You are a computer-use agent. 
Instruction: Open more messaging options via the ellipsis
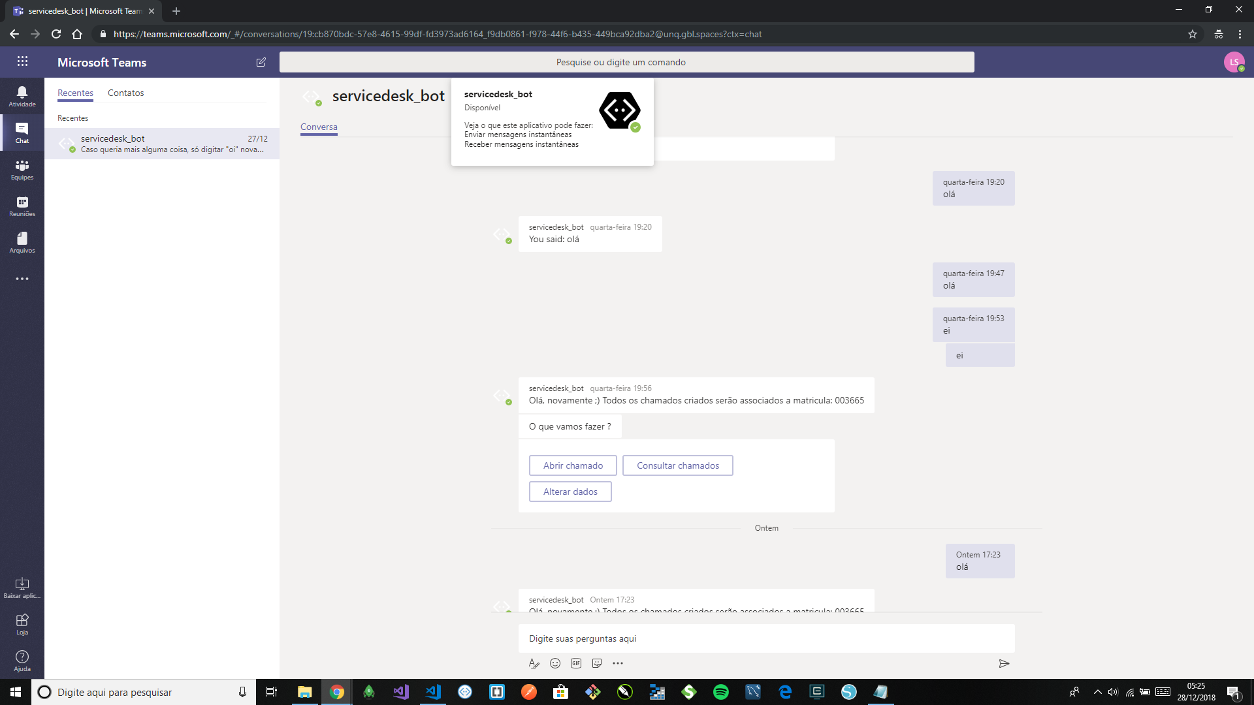pos(619,663)
